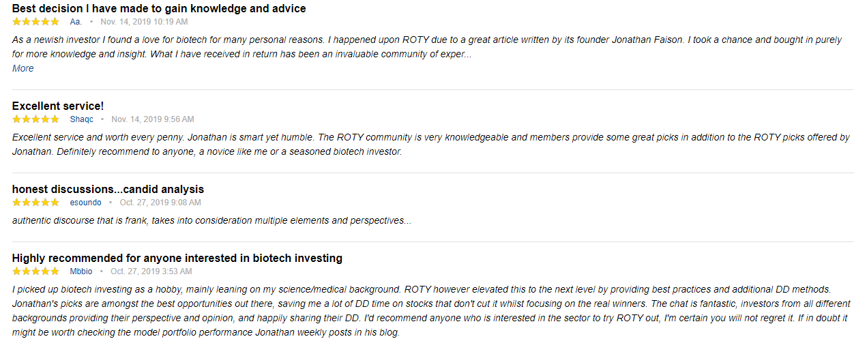
Task: Click the Nov. 14, 2019 9:56 AM timestamp
Action: [x=153, y=119]
